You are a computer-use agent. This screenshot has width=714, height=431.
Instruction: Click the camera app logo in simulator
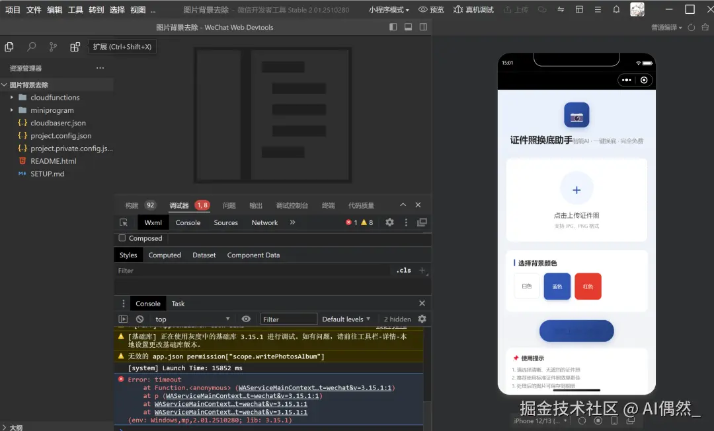[x=576, y=115]
